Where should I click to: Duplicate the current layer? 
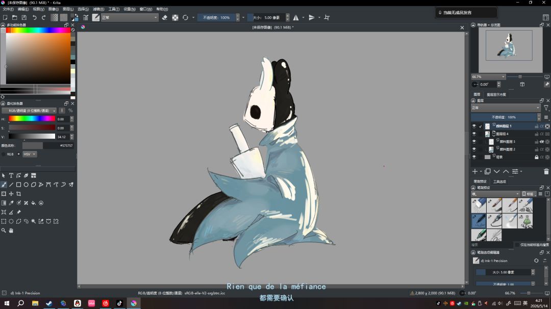coord(487,171)
